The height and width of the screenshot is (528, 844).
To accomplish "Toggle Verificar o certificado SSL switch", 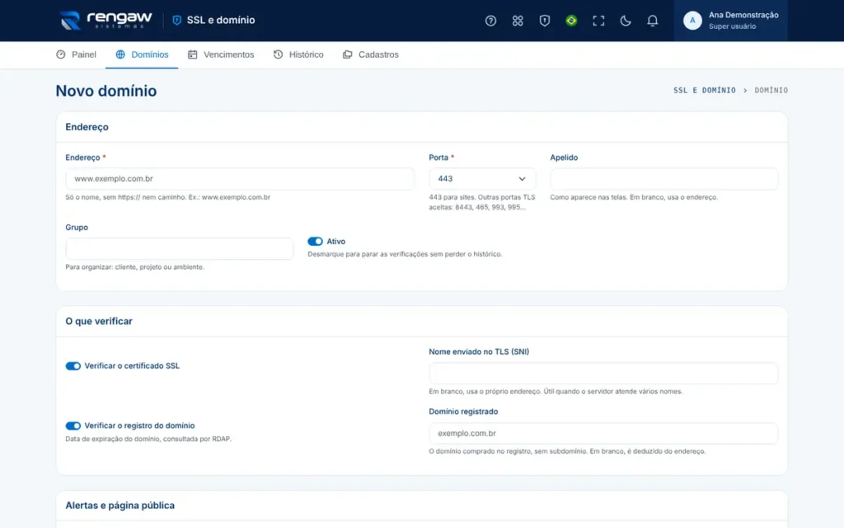I will point(73,365).
